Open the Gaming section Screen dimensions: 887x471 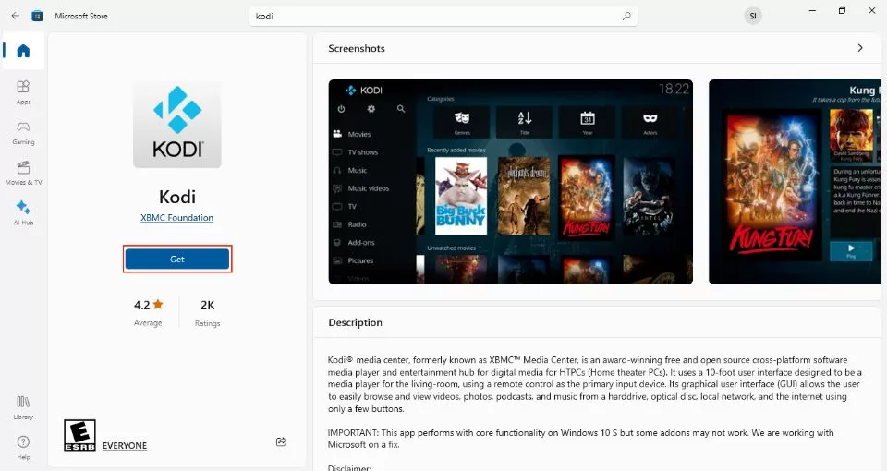tap(23, 133)
